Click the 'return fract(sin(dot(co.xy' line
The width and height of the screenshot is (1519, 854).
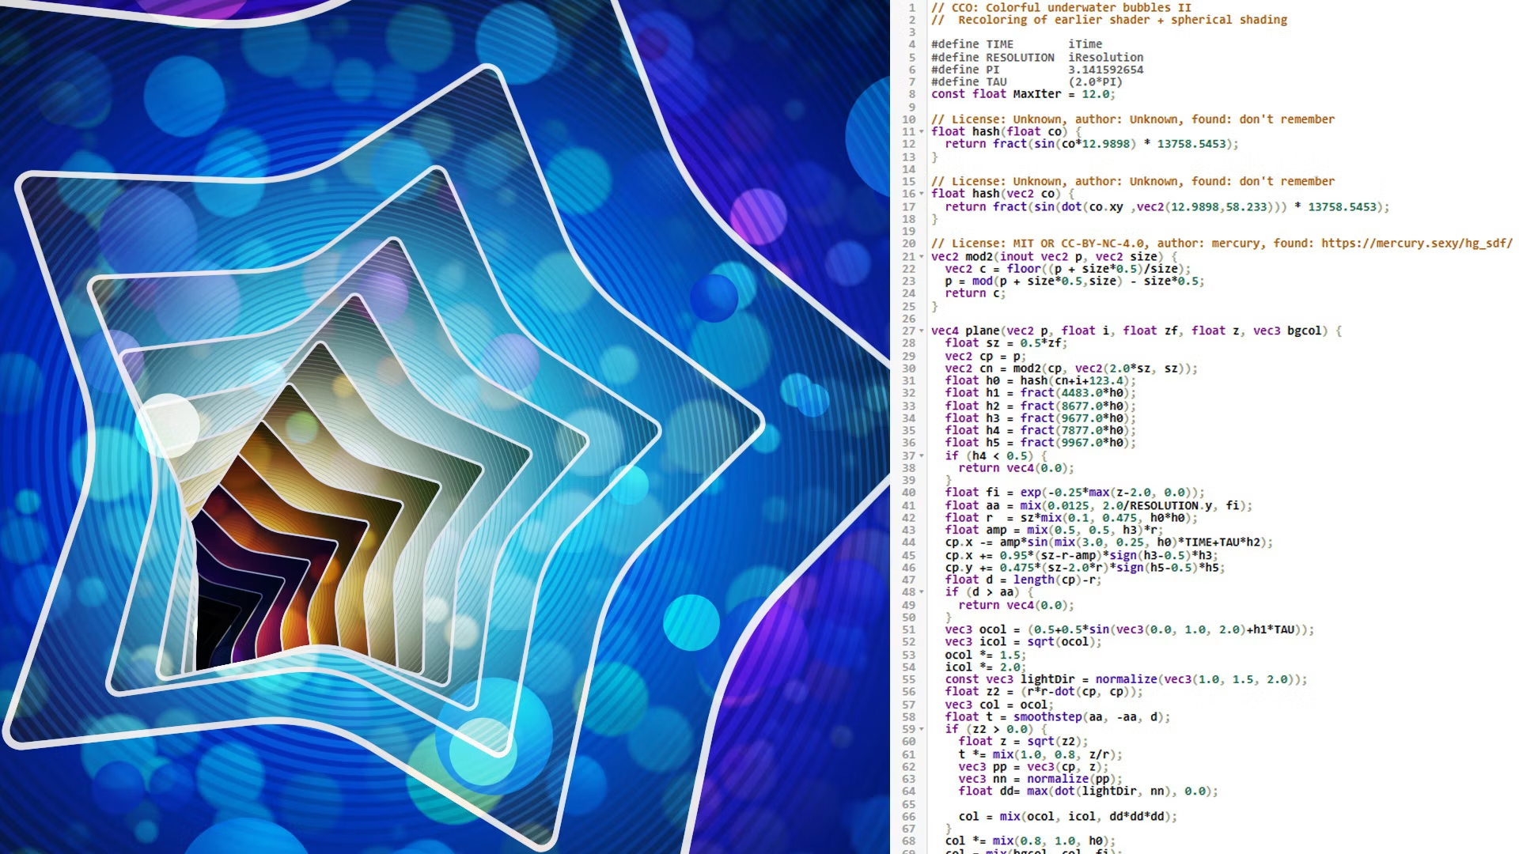coord(1167,206)
